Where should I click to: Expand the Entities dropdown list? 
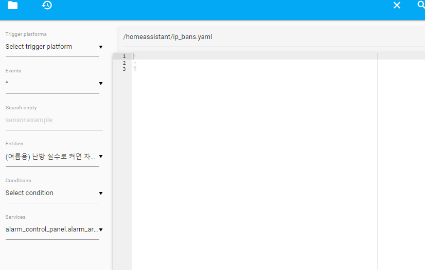click(x=54, y=157)
